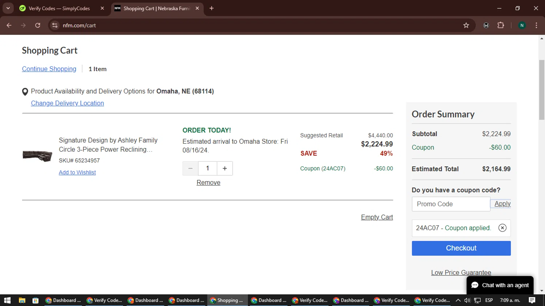Open Change Delivery Location link

[67, 103]
